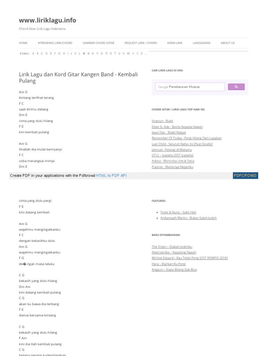Image resolution: width=267 pixels, height=356 pixels.
Task: Browse songs starting with letter Z
Action: point(141,54)
